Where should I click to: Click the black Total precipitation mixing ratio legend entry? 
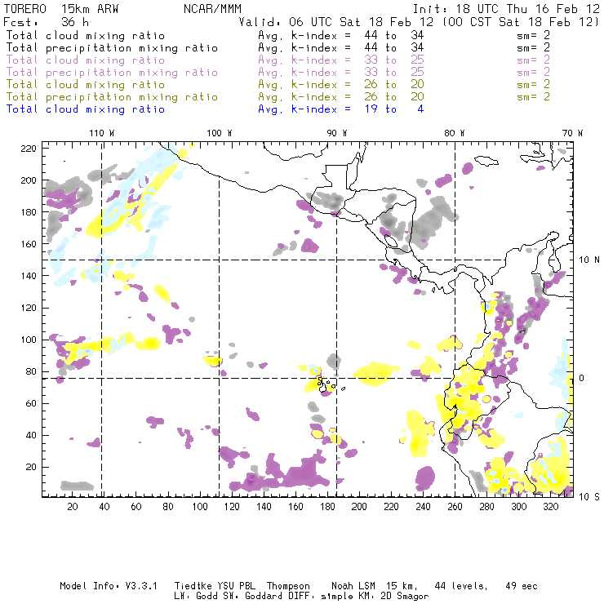pos(112,47)
